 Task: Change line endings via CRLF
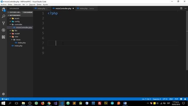coord(171,99)
